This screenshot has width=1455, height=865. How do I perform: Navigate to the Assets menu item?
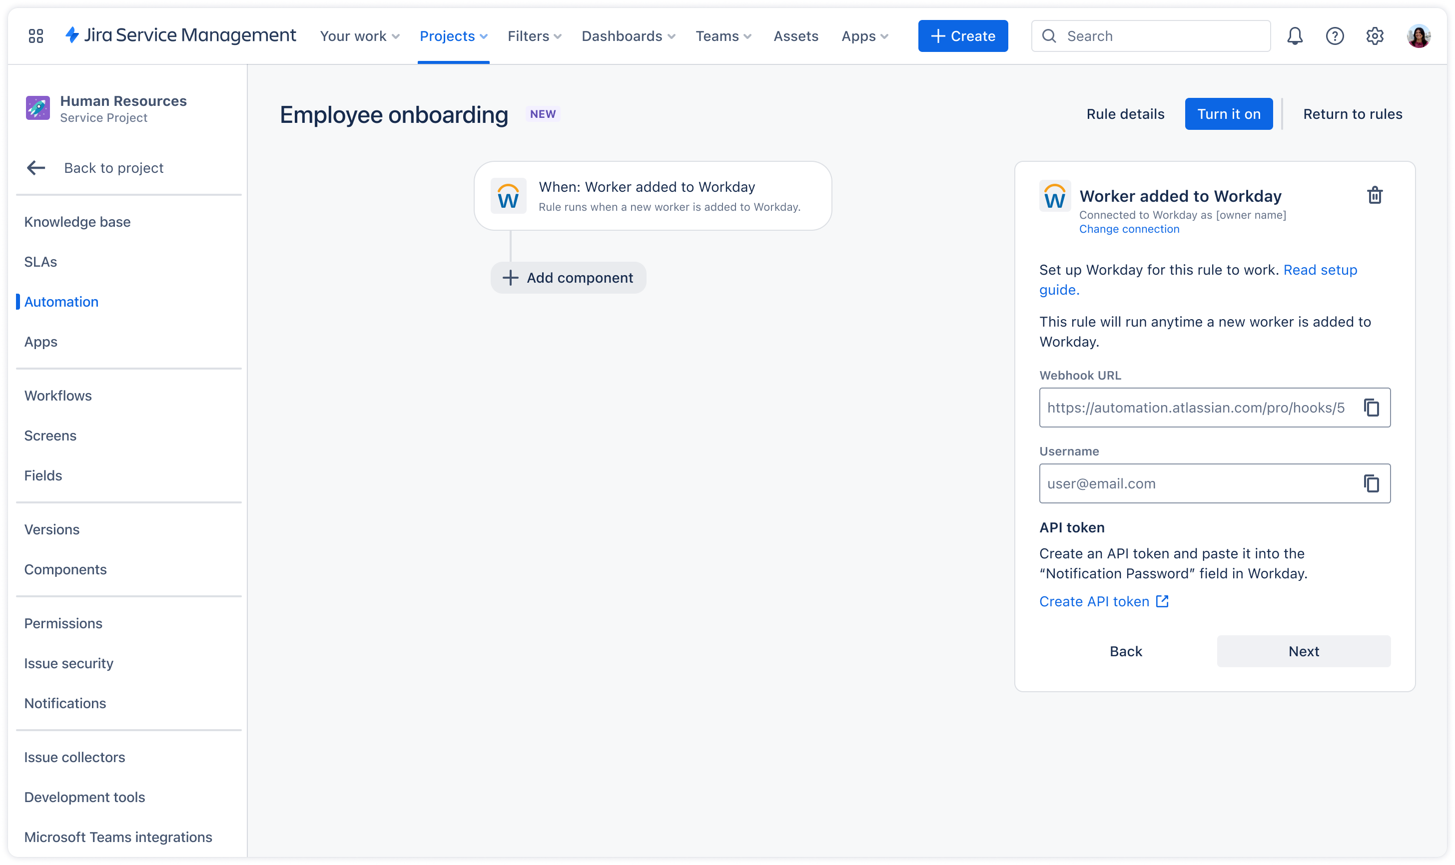(x=796, y=35)
